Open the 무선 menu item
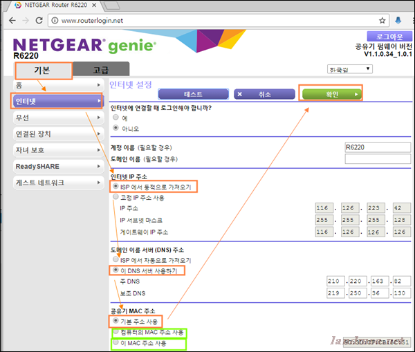 (59, 118)
